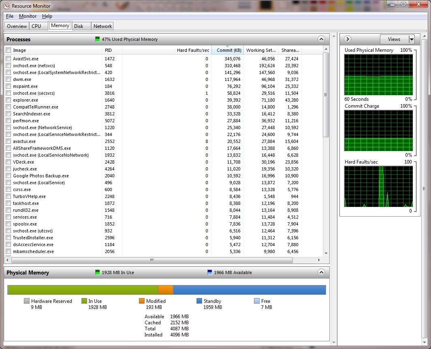The height and width of the screenshot is (349, 431).
Task: Click the green Used Physical Memory indicator
Action: (x=97, y=39)
